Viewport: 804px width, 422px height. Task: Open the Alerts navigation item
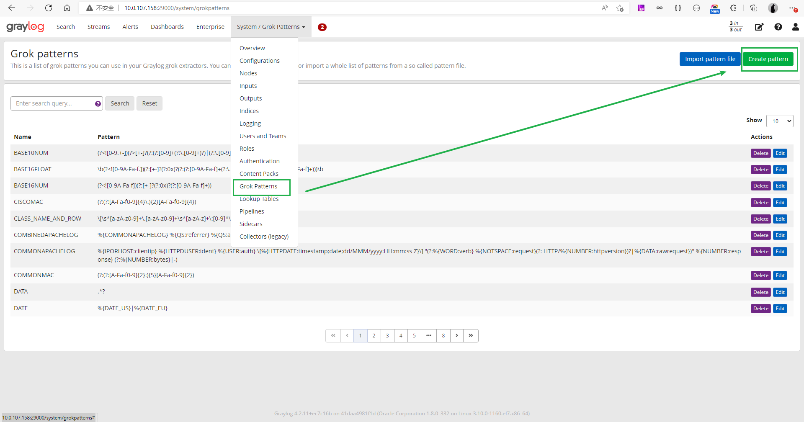coord(130,27)
